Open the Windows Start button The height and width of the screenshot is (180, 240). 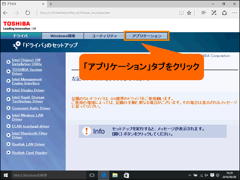click(x=6, y=175)
